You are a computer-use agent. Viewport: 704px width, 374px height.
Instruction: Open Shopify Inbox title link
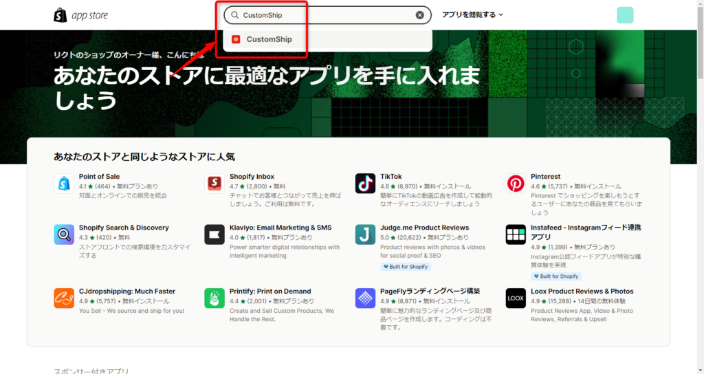(x=252, y=177)
